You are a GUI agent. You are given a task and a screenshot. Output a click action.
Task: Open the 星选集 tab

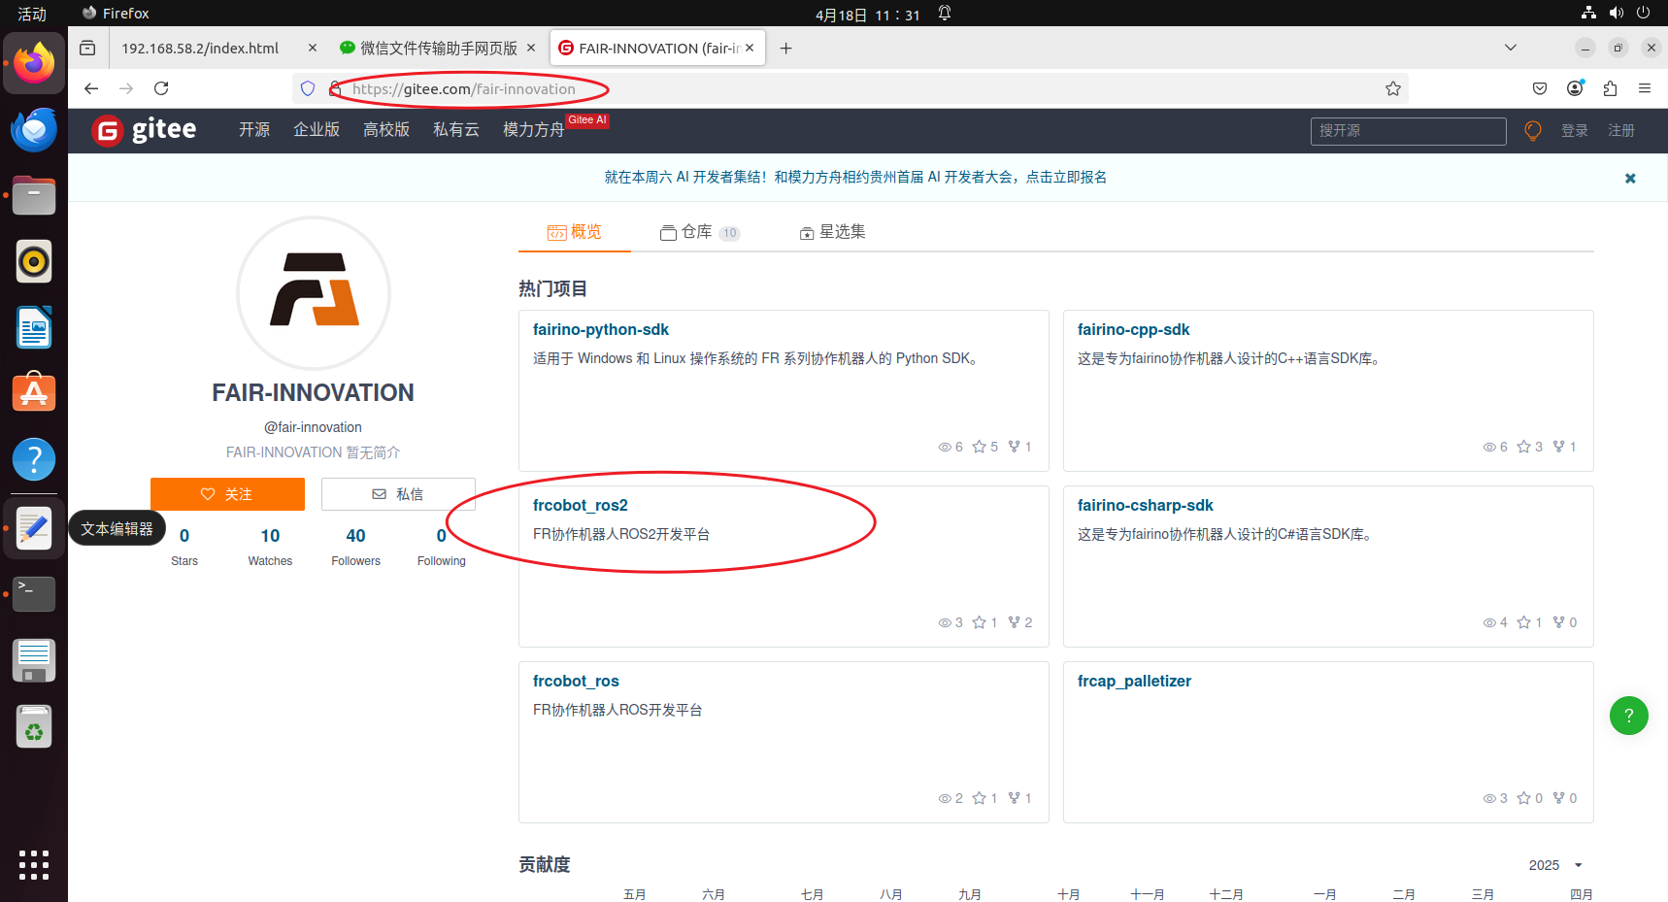click(x=832, y=232)
